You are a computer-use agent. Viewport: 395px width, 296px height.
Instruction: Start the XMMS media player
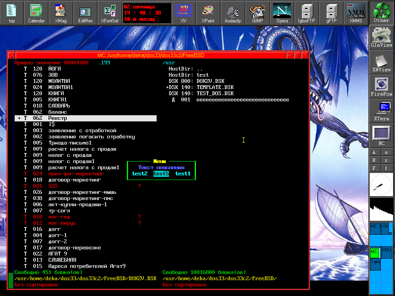[355, 13]
